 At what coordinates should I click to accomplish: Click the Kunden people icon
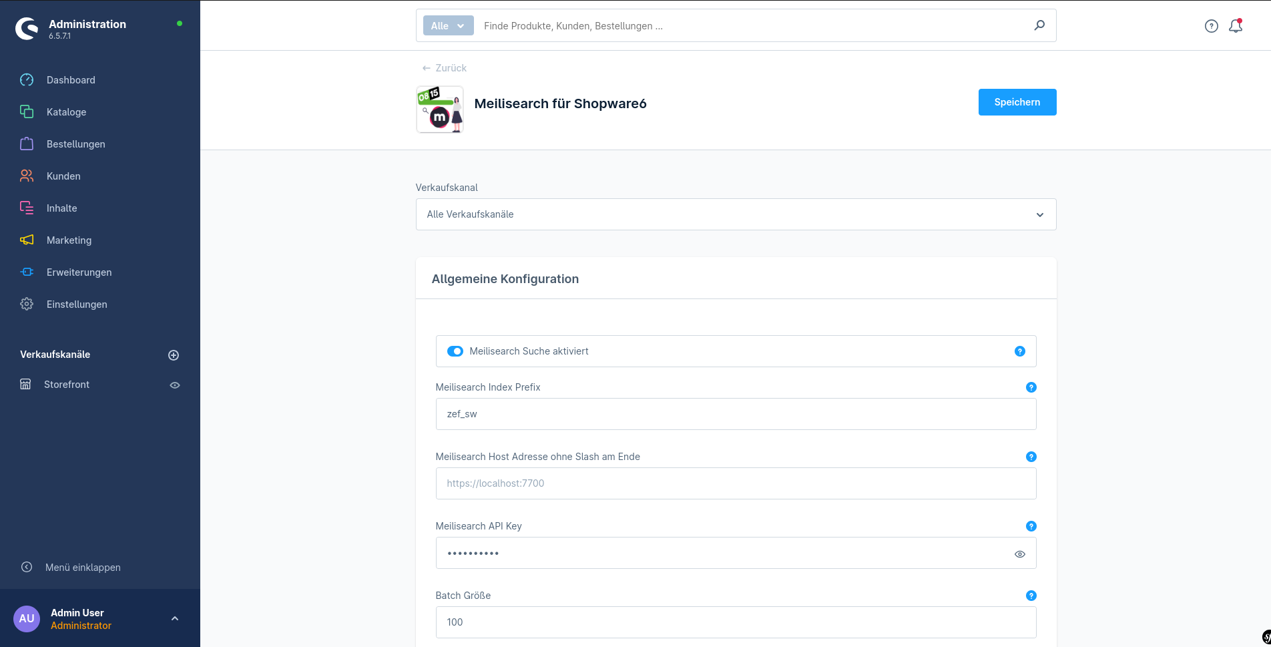(27, 176)
